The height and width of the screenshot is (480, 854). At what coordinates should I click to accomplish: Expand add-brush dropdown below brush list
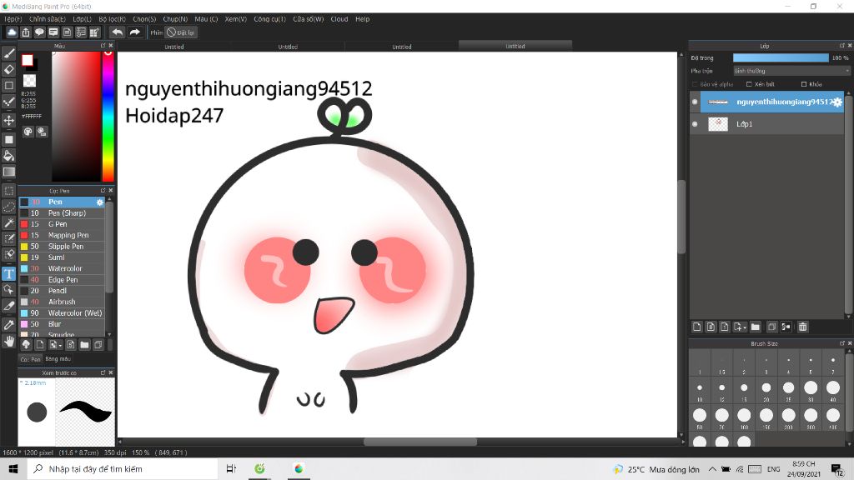tap(54, 344)
